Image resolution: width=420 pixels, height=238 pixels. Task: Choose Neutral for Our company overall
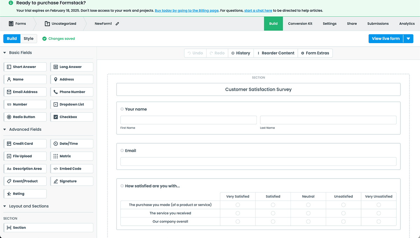pyautogui.click(x=308, y=222)
